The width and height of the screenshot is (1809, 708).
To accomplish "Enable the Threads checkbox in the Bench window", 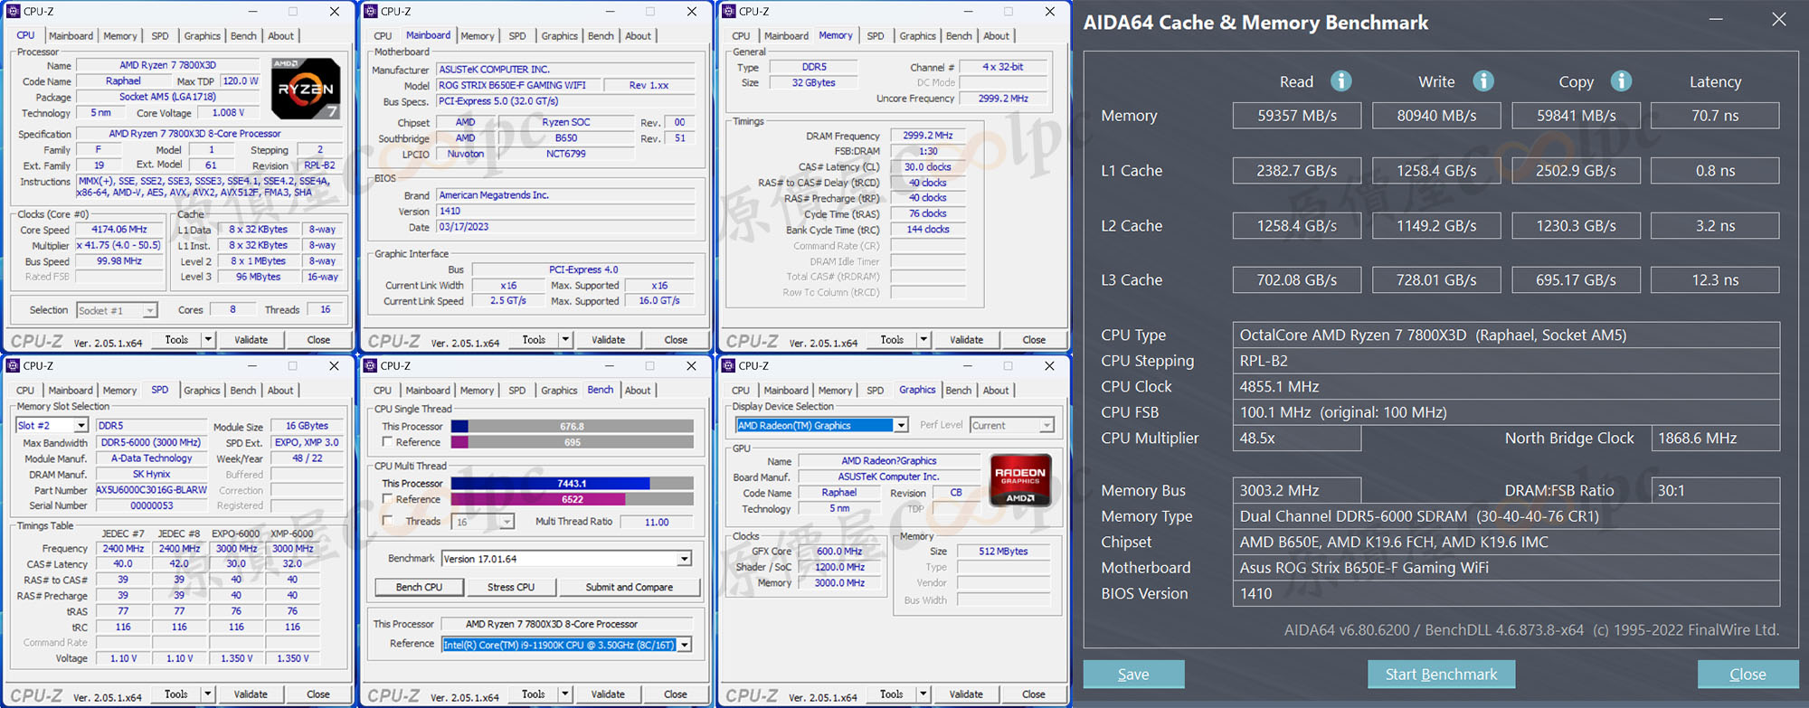I will [x=387, y=521].
